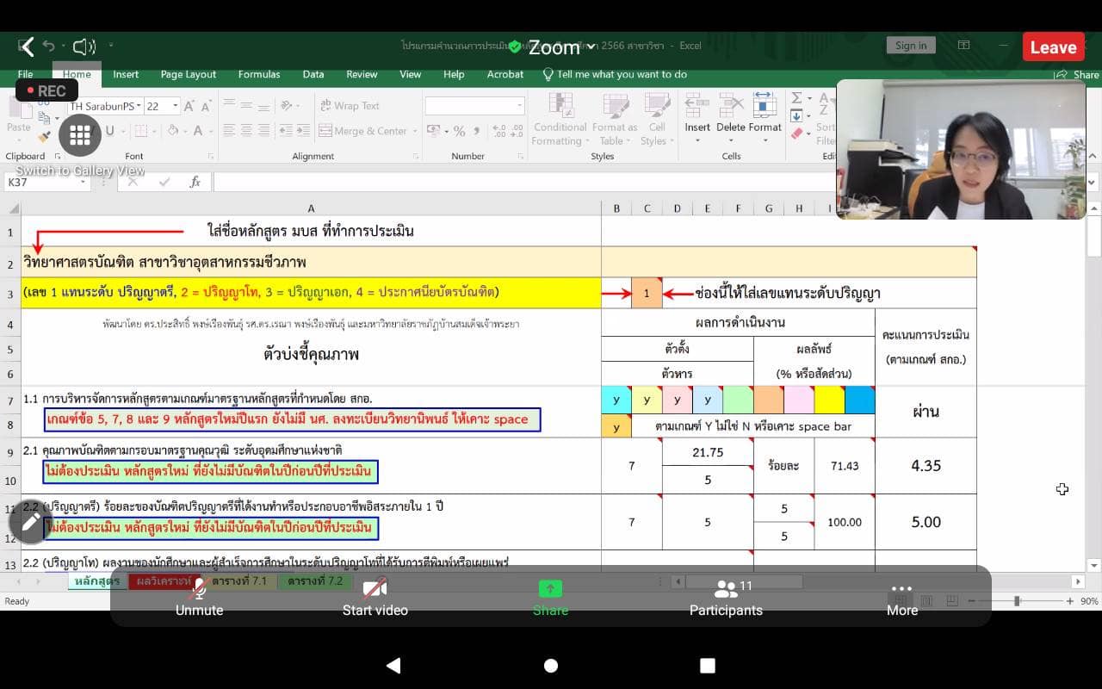
Task: Click the Sign in button in Excel
Action: tap(911, 46)
